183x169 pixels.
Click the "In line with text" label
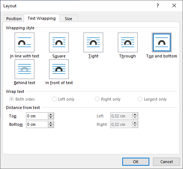pos(25,56)
